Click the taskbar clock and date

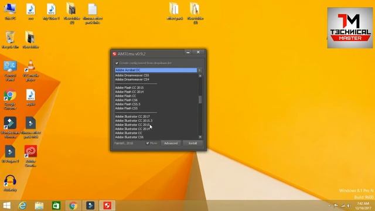click(x=363, y=206)
